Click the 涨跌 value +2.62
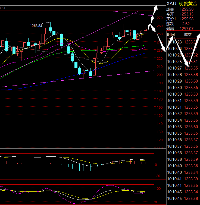 pos(185,24)
